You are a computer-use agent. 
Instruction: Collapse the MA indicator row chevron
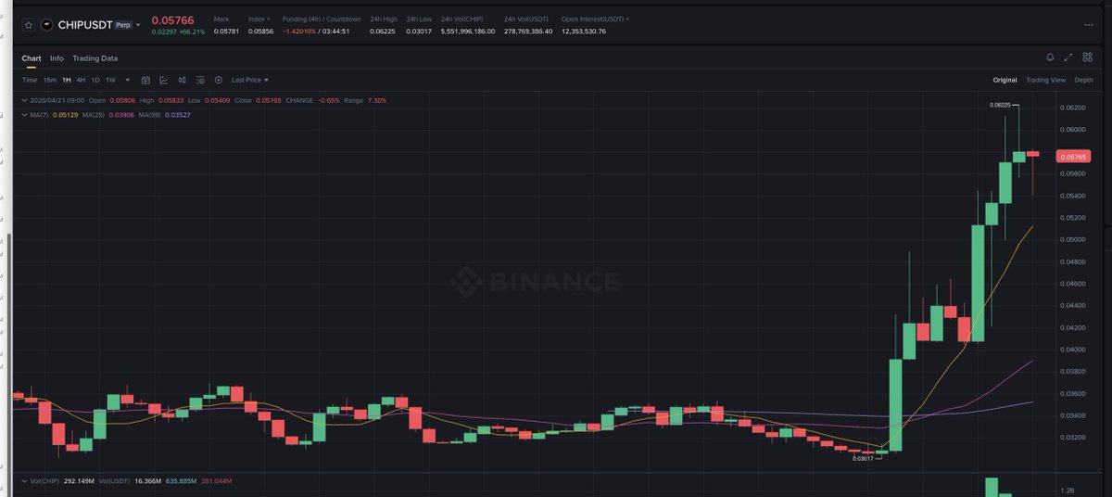pyautogui.click(x=24, y=115)
